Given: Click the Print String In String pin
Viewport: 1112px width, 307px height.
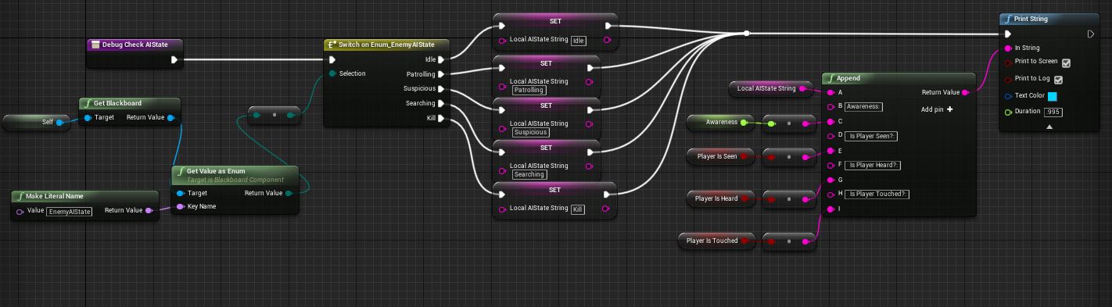Looking at the screenshot, I should 1008,48.
